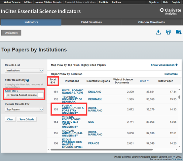Open the Include Results For Top Papers dropdown
Image resolution: width=183 pixels, height=161 pixels.
pos(24,109)
